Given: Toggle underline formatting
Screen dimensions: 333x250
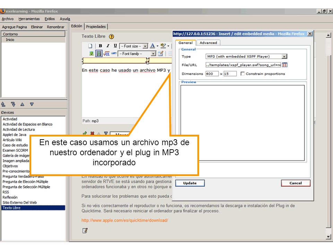Looking at the screenshot, I should 115,46.
